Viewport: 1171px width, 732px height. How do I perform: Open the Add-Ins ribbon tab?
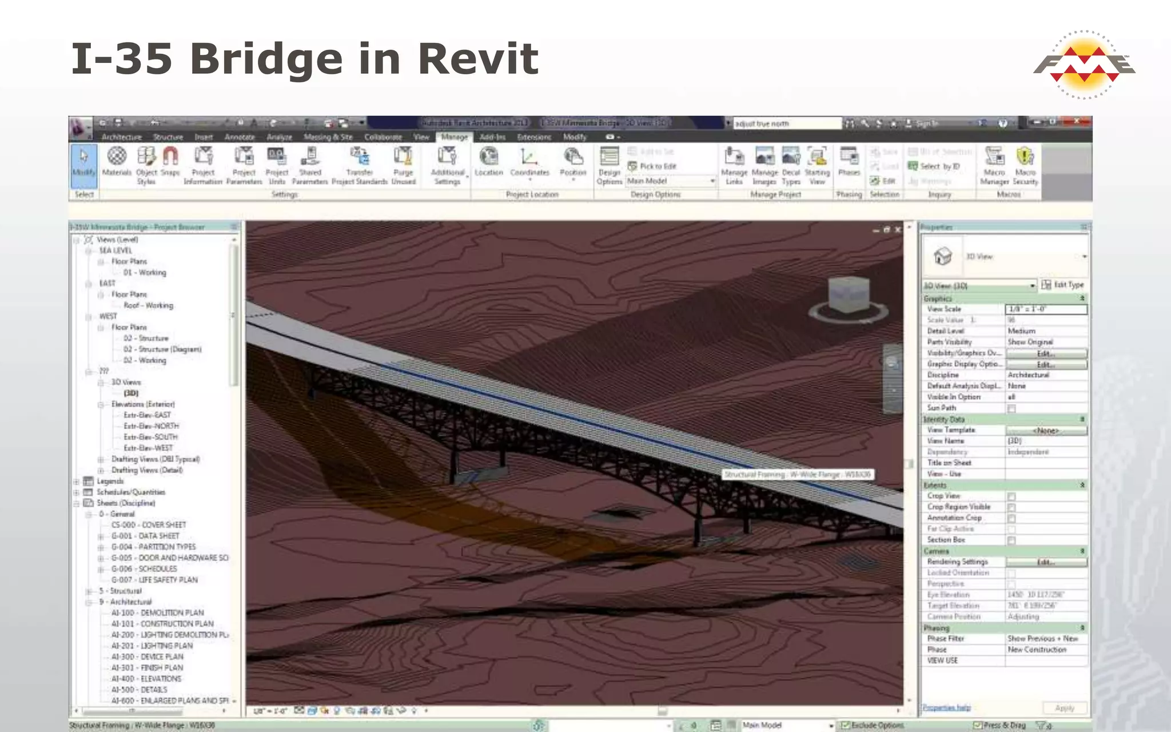[x=492, y=137]
